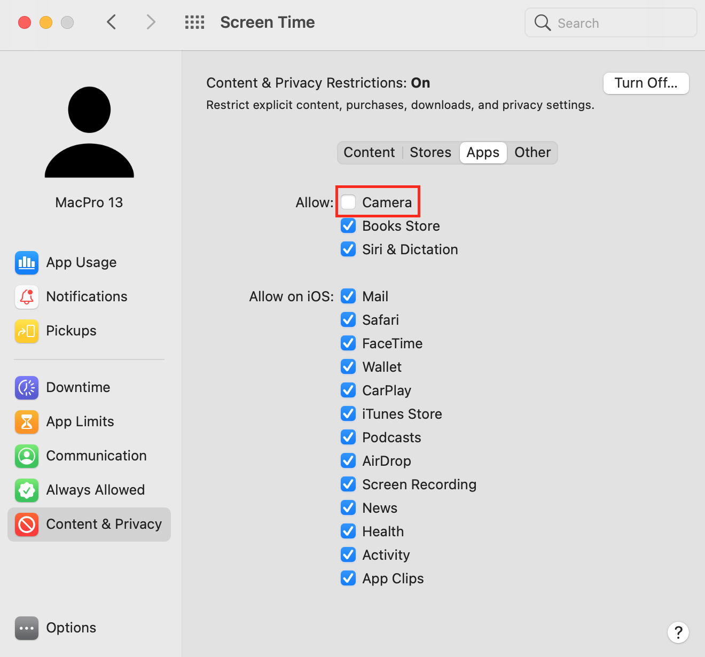Go forward with the right chevron
This screenshot has width=705, height=657.
(x=151, y=22)
